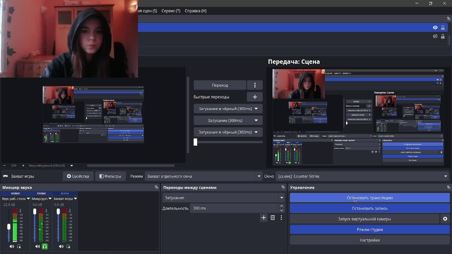Open the first Затухание в чёрный (300ms) arrow
Screen dimensions: 452x254
tap(256, 109)
